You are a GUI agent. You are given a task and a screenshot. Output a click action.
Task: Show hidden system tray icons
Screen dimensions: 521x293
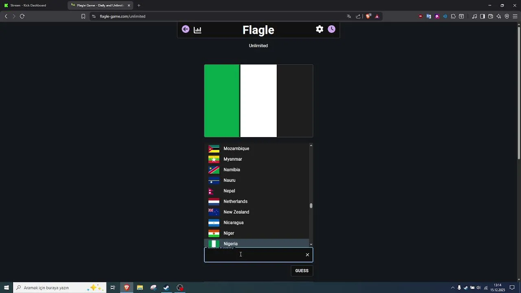point(453,288)
